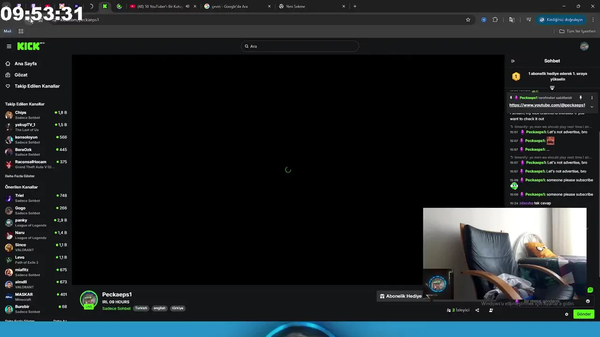Bookmark this page with the star icon
The height and width of the screenshot is (337, 600).
click(x=468, y=20)
